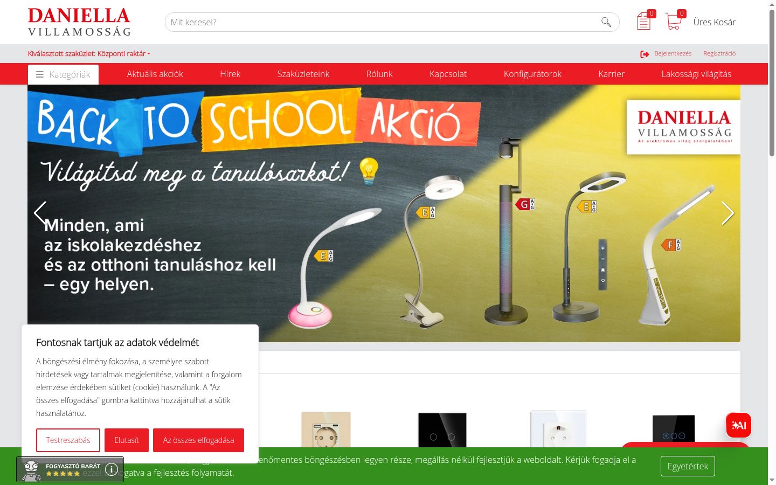Viewport: 776px width, 485px height.
Task: Open the Fogyasztó Barát badge
Action: (70, 469)
